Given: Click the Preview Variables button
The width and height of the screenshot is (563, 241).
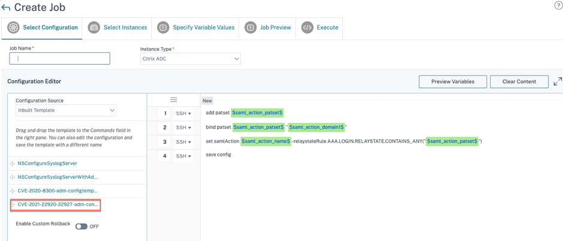Looking at the screenshot, I should click(453, 82).
